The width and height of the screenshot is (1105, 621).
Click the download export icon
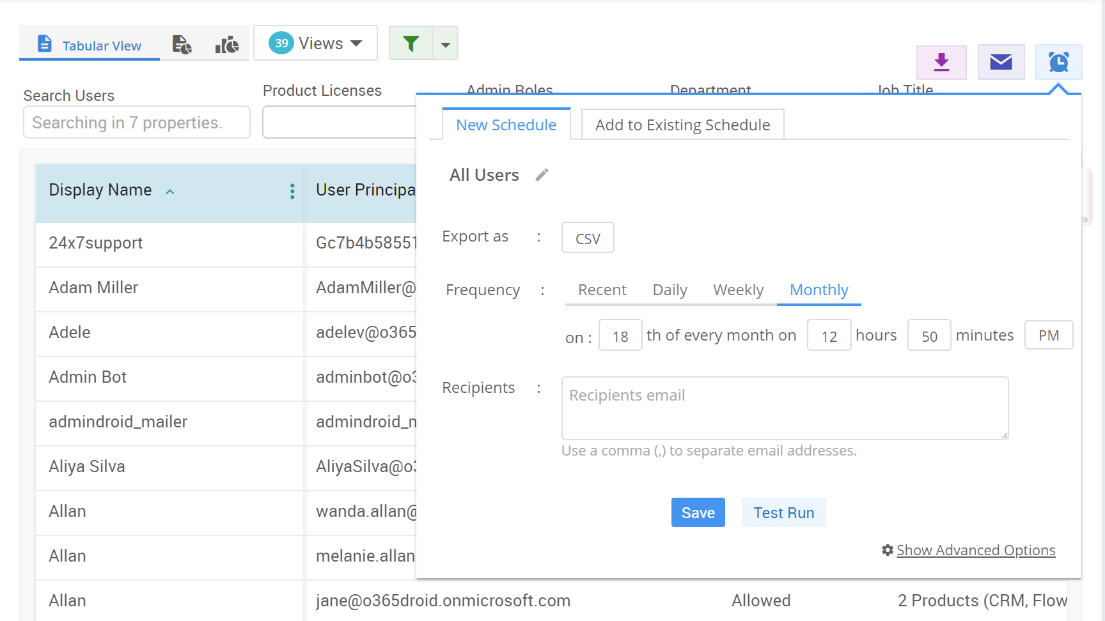click(941, 62)
